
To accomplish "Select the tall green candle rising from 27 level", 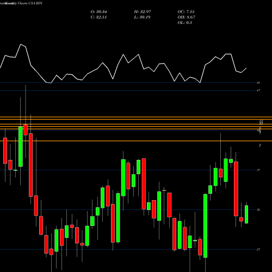I will pos(205,226).
